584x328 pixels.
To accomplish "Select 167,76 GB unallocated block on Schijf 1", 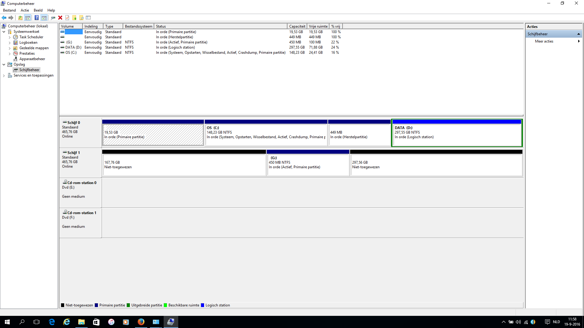I will tap(184, 163).
